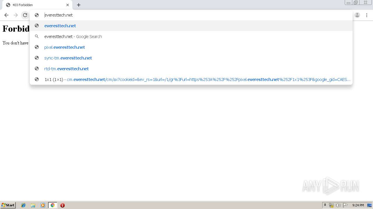Image resolution: width=373 pixels, height=209 pixels.
Task: Open Chrome's three-dot menu
Action: [x=367, y=15]
